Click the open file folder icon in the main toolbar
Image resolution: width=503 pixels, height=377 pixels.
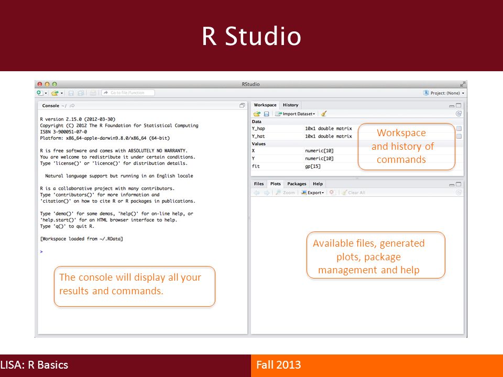click(x=55, y=93)
